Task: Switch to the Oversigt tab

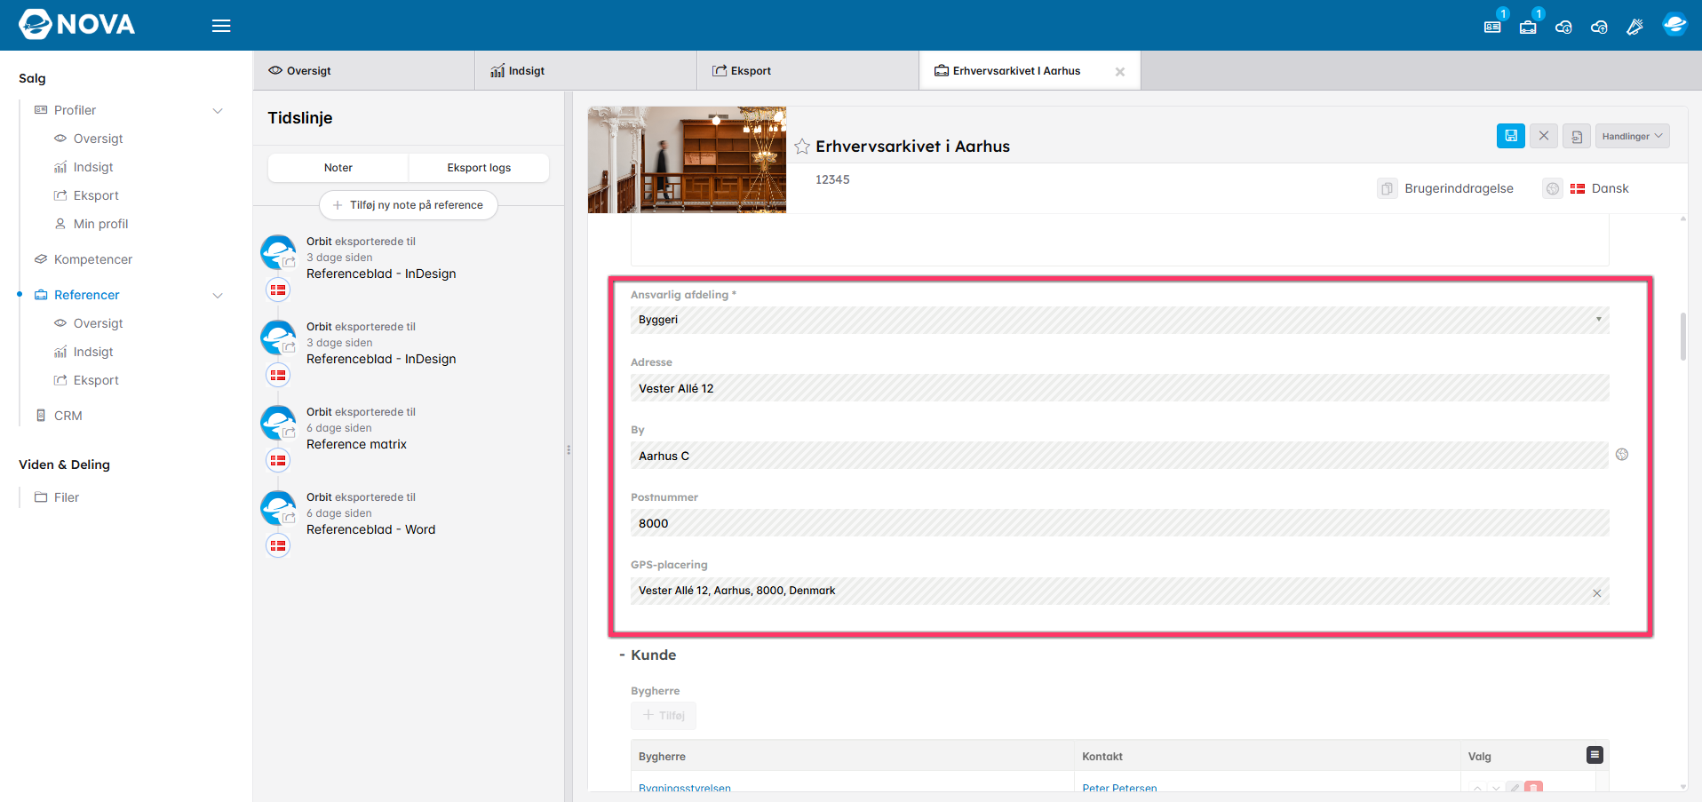Action: 364,71
